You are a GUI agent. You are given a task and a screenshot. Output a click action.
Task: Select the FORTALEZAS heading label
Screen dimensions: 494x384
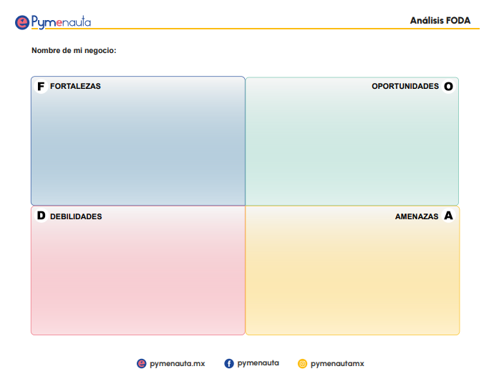75,87
